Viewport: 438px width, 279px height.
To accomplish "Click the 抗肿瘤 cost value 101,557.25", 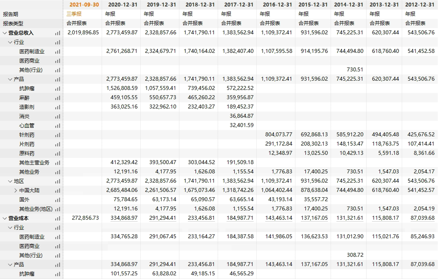I will click(124, 274).
